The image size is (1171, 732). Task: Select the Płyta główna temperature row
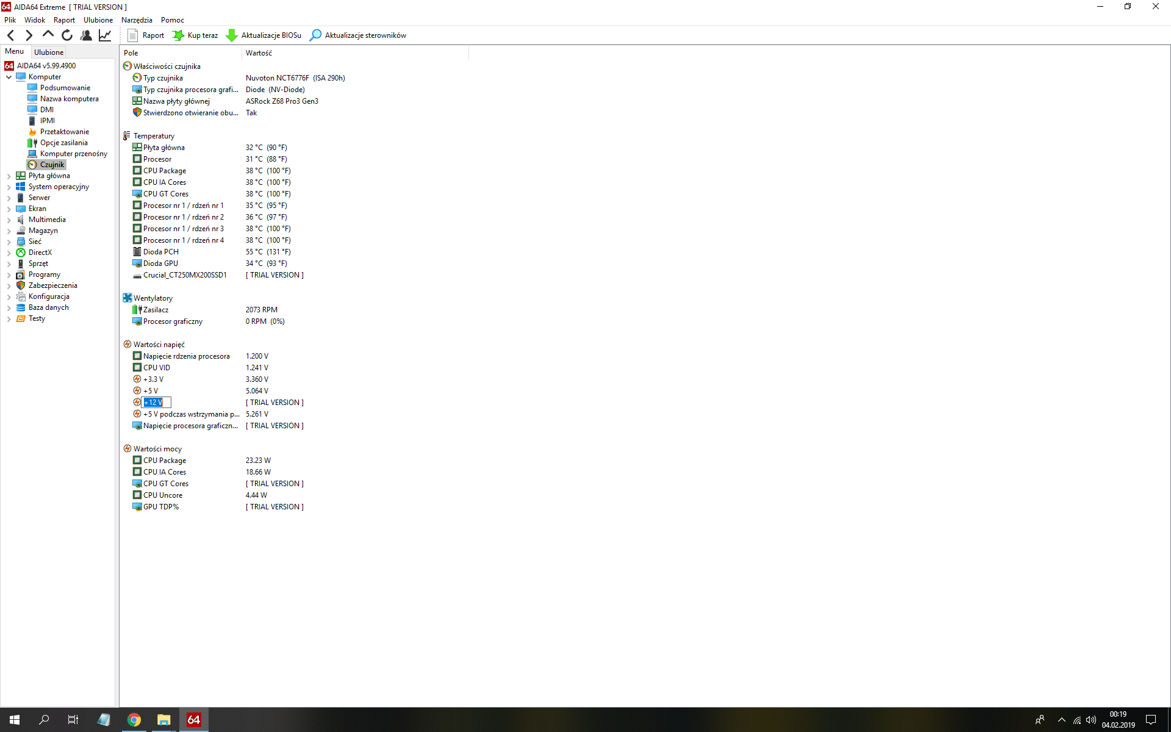coord(295,148)
